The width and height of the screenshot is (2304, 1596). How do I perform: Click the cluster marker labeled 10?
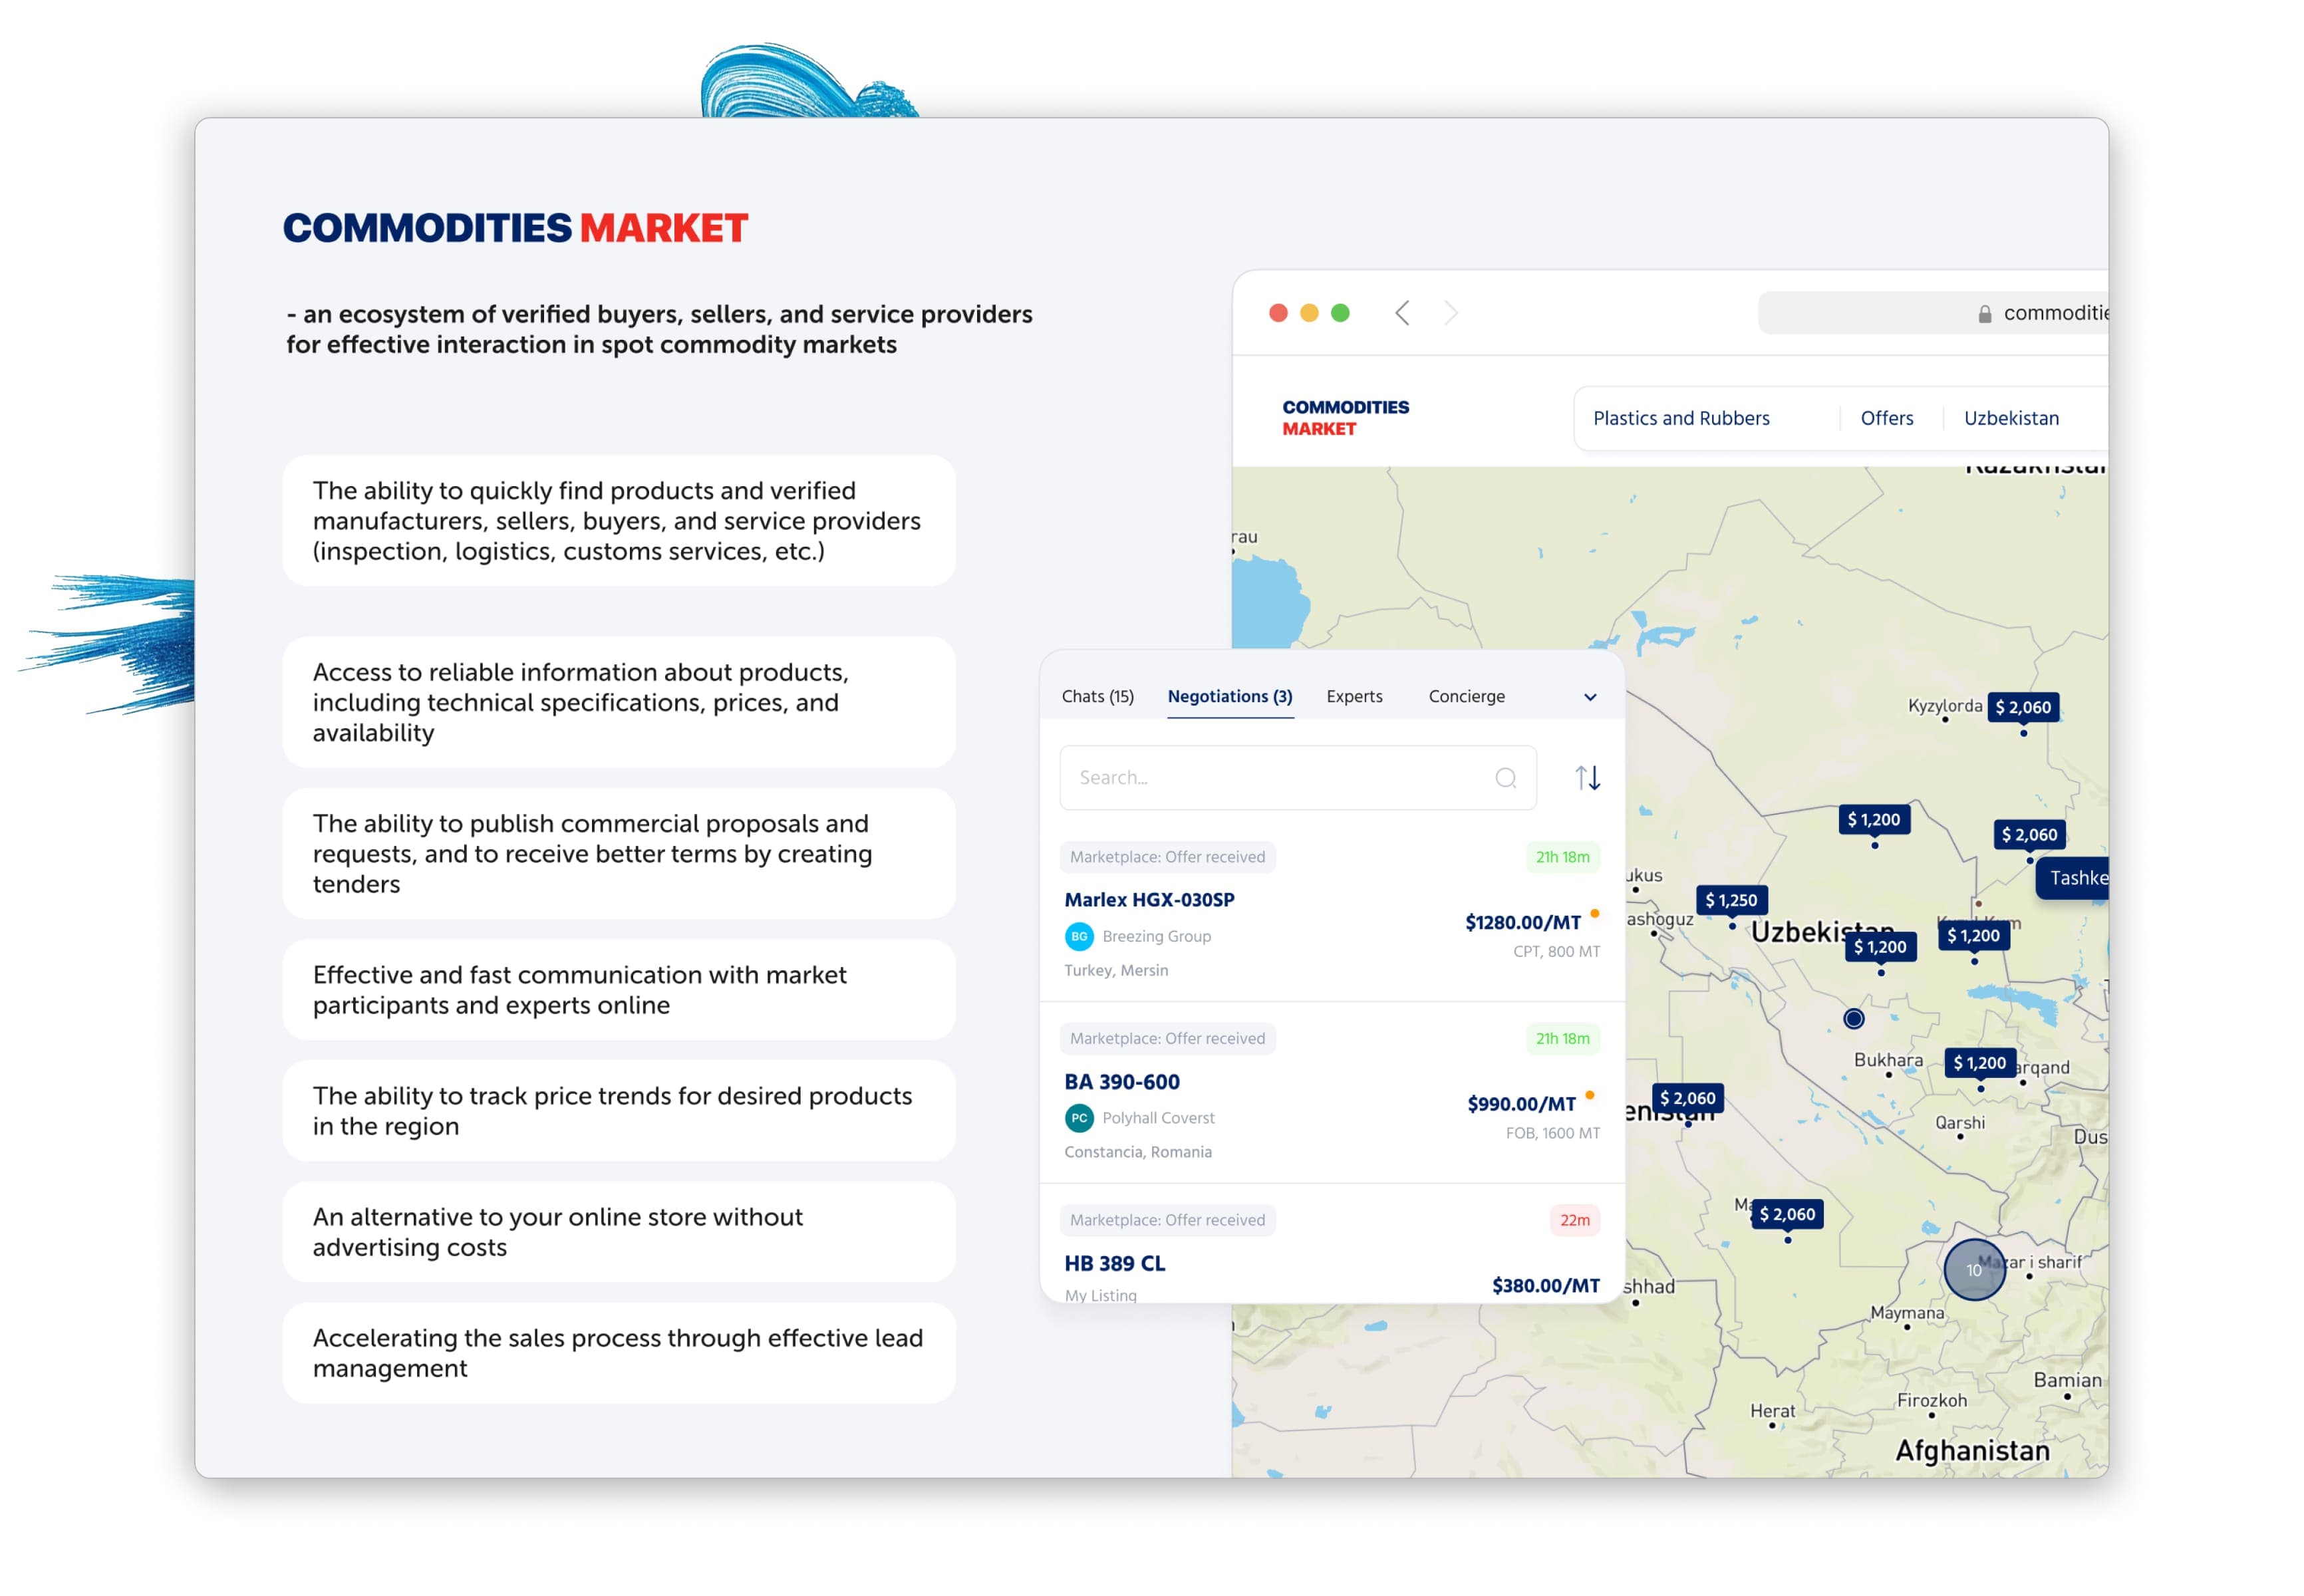(1974, 1270)
